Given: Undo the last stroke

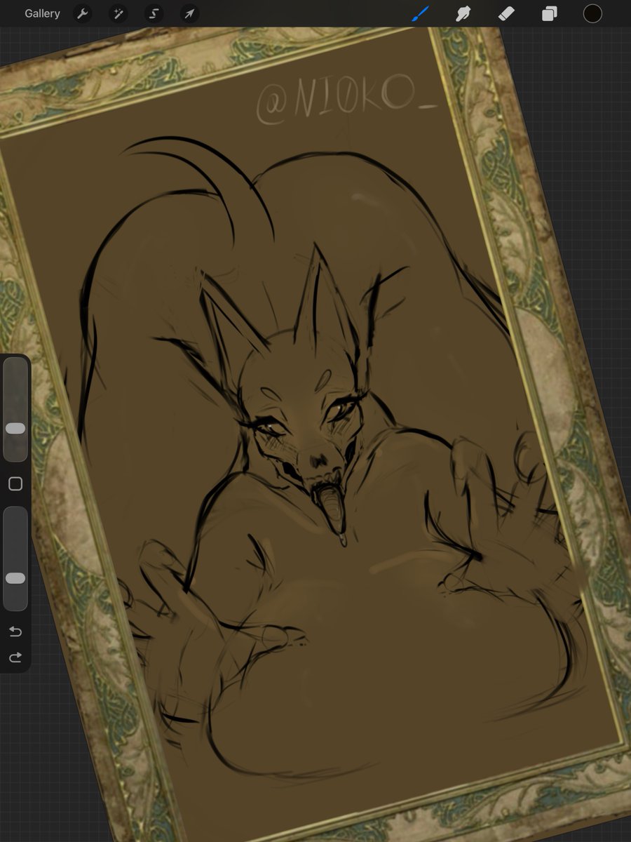Looking at the screenshot, I should click(15, 632).
